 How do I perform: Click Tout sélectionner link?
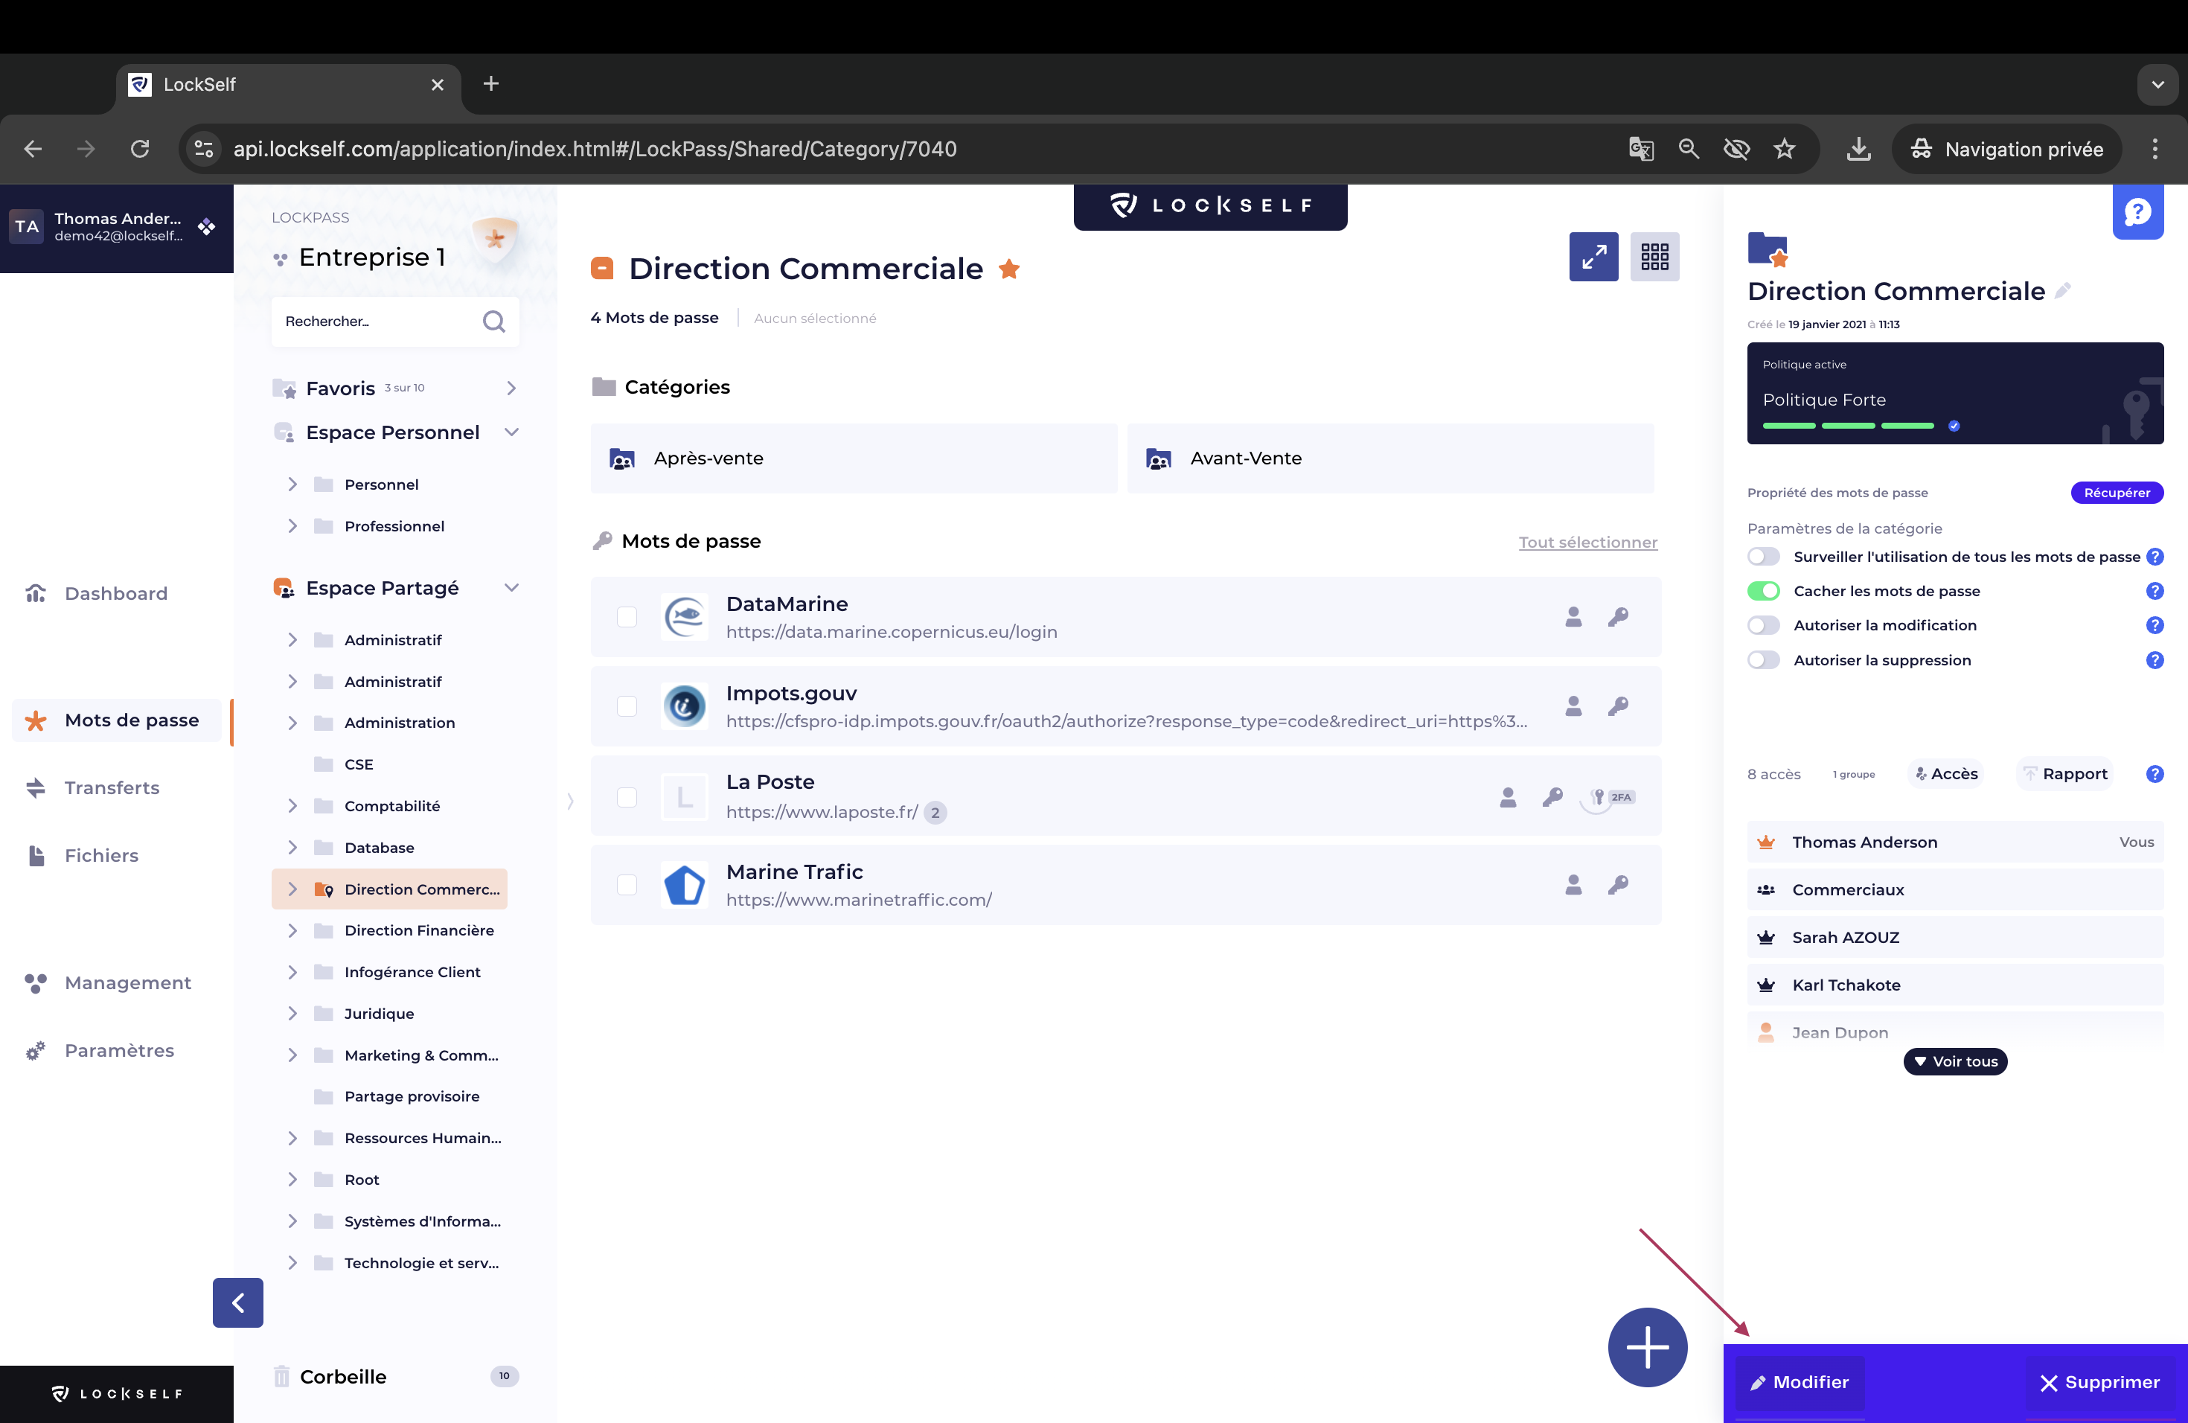click(1587, 543)
